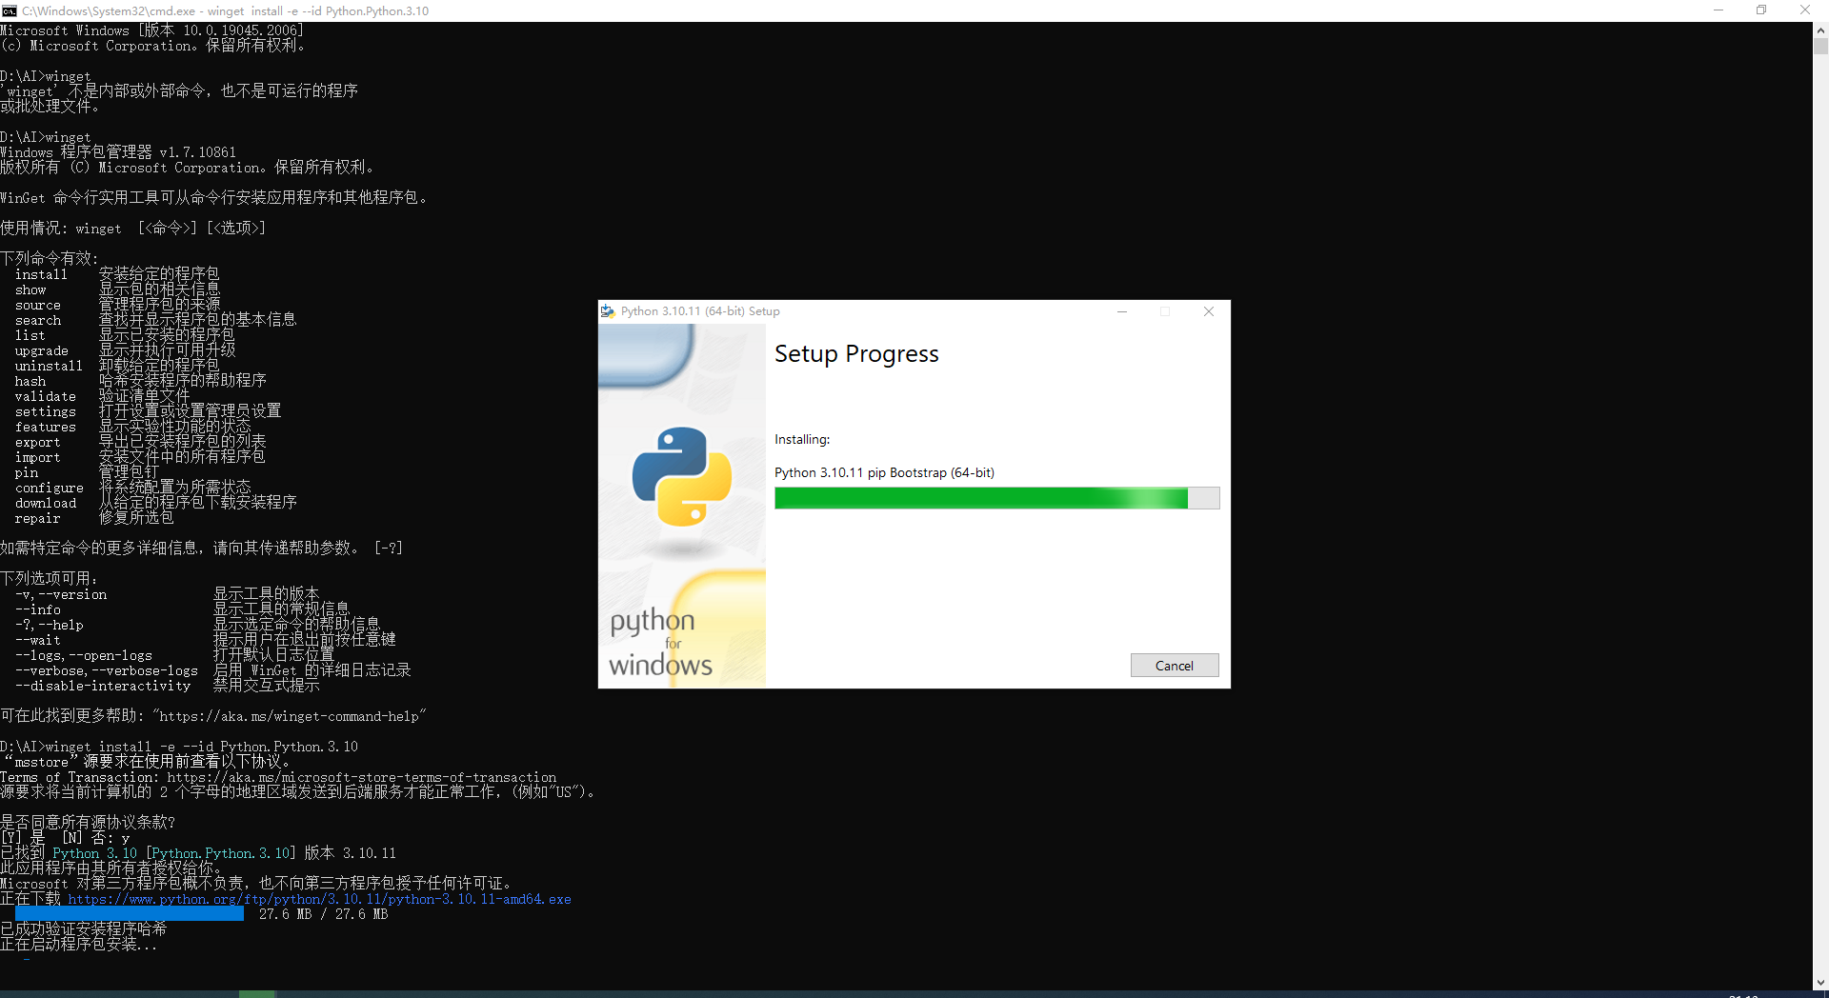Click the 'install' command row in cmd

click(x=117, y=274)
